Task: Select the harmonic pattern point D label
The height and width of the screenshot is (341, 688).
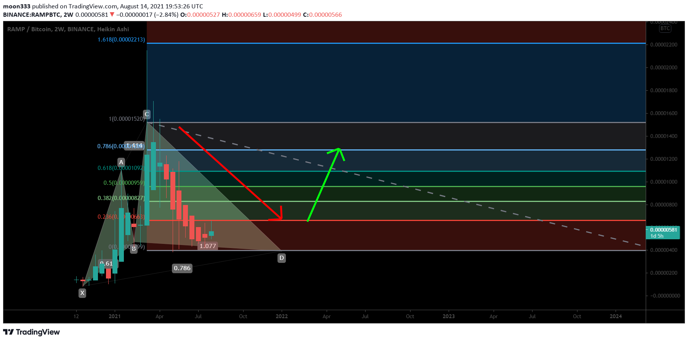Action: click(282, 258)
